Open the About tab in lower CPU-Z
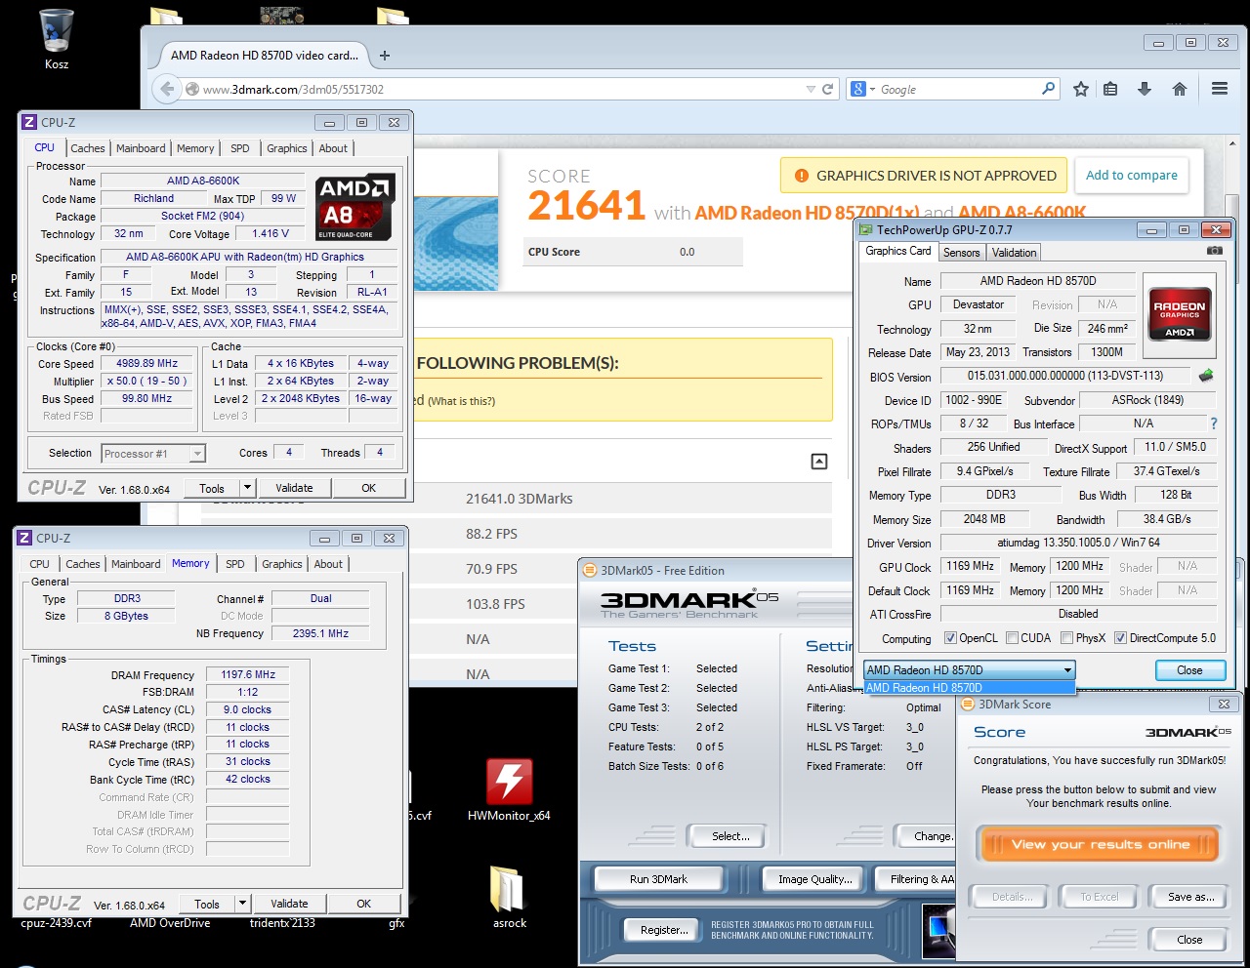Viewport: 1250px width, 968px height. tap(328, 564)
